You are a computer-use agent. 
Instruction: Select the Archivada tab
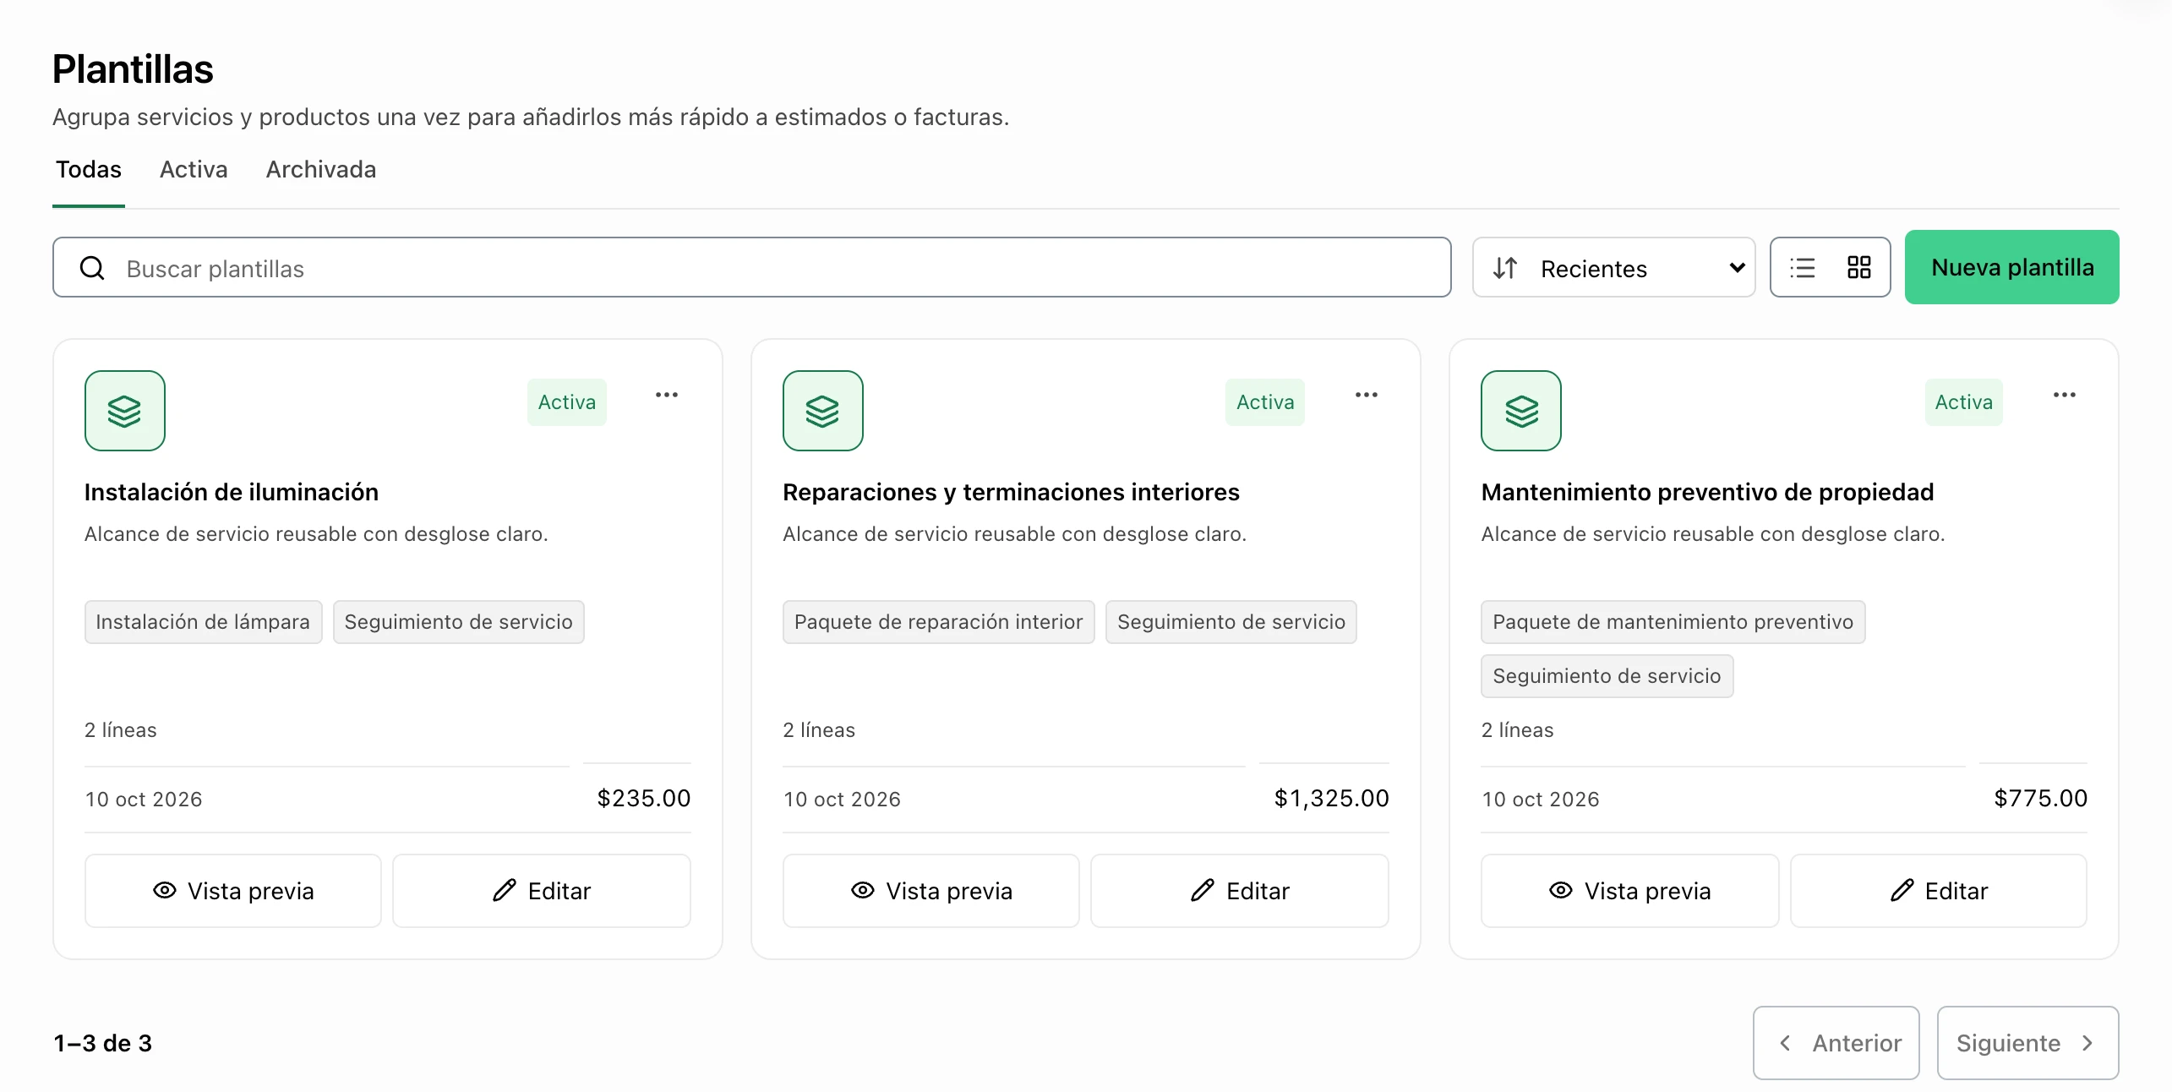[321, 170]
